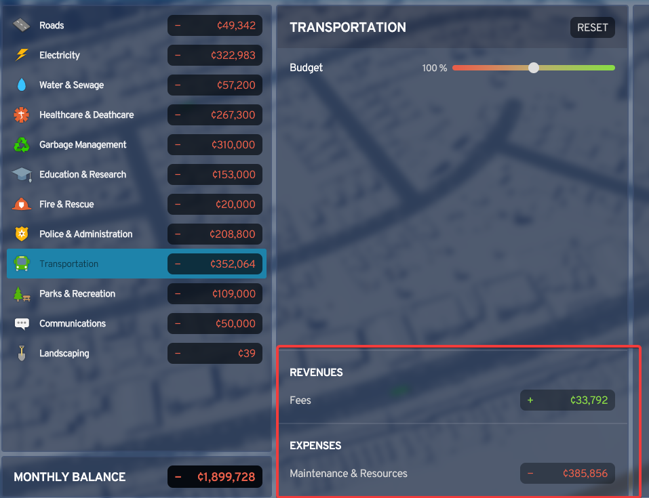
Task: Click the REVENUES heading
Action: click(316, 372)
